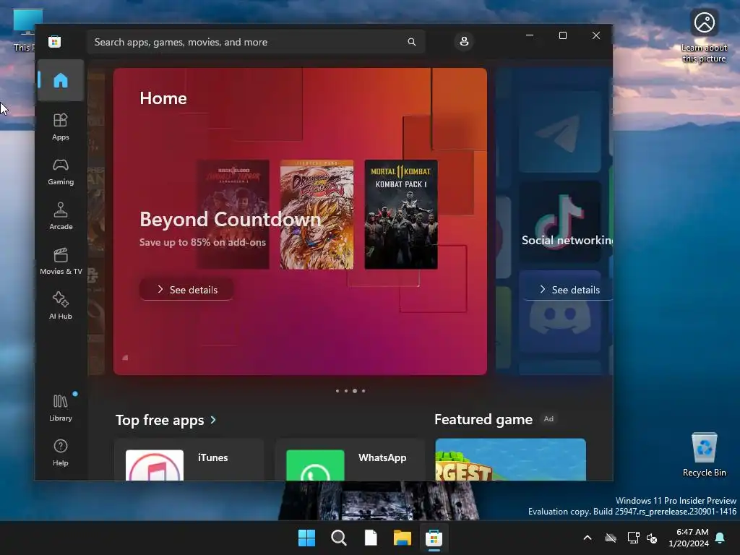Click Learn about this picture icon
Viewport: 740px width, 555px height.
tap(704, 36)
